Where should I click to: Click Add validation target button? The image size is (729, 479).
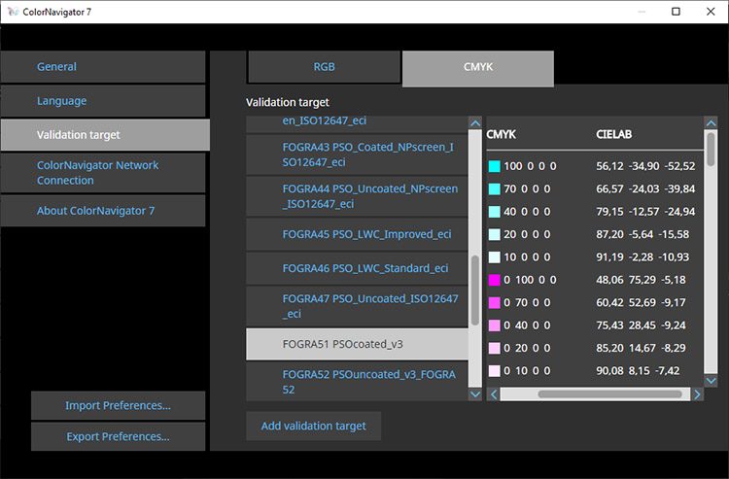click(313, 426)
